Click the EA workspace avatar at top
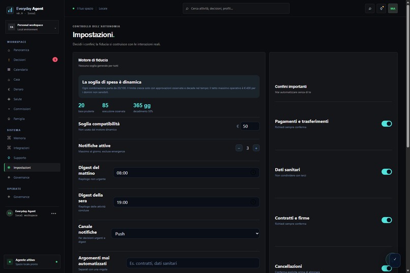The width and height of the screenshot is (410, 273). (12, 27)
